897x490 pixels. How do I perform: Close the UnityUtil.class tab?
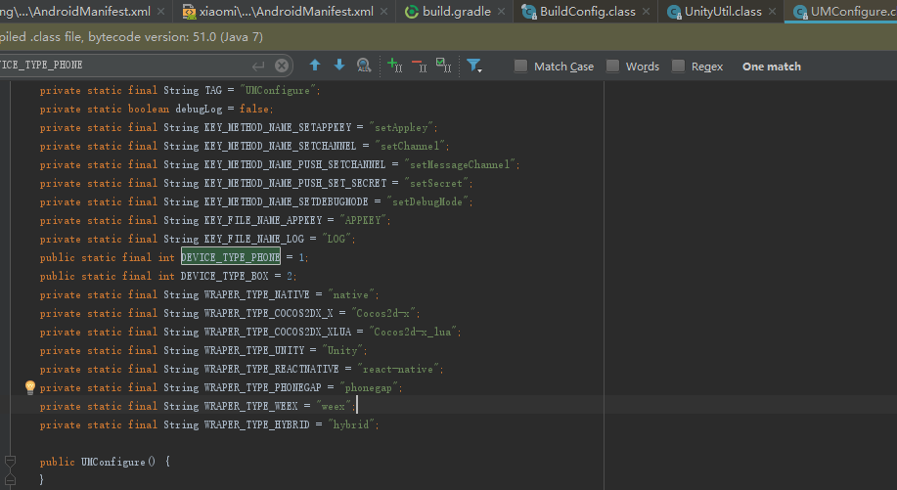(773, 12)
